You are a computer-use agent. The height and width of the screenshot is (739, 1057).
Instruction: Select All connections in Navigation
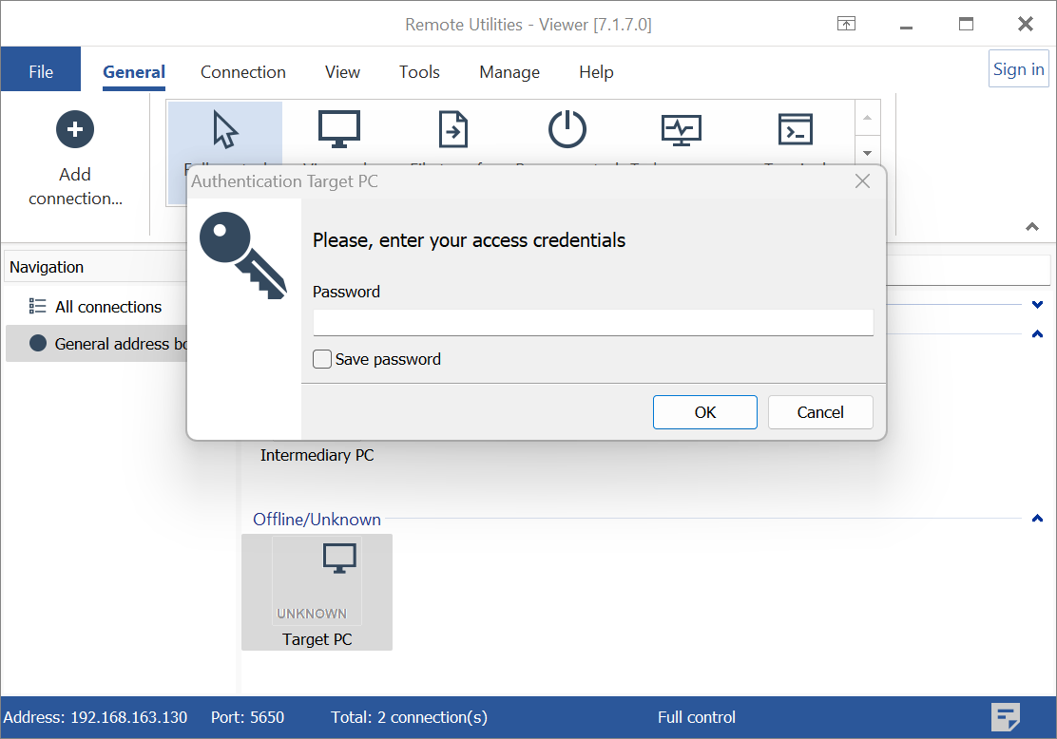pyautogui.click(x=107, y=307)
